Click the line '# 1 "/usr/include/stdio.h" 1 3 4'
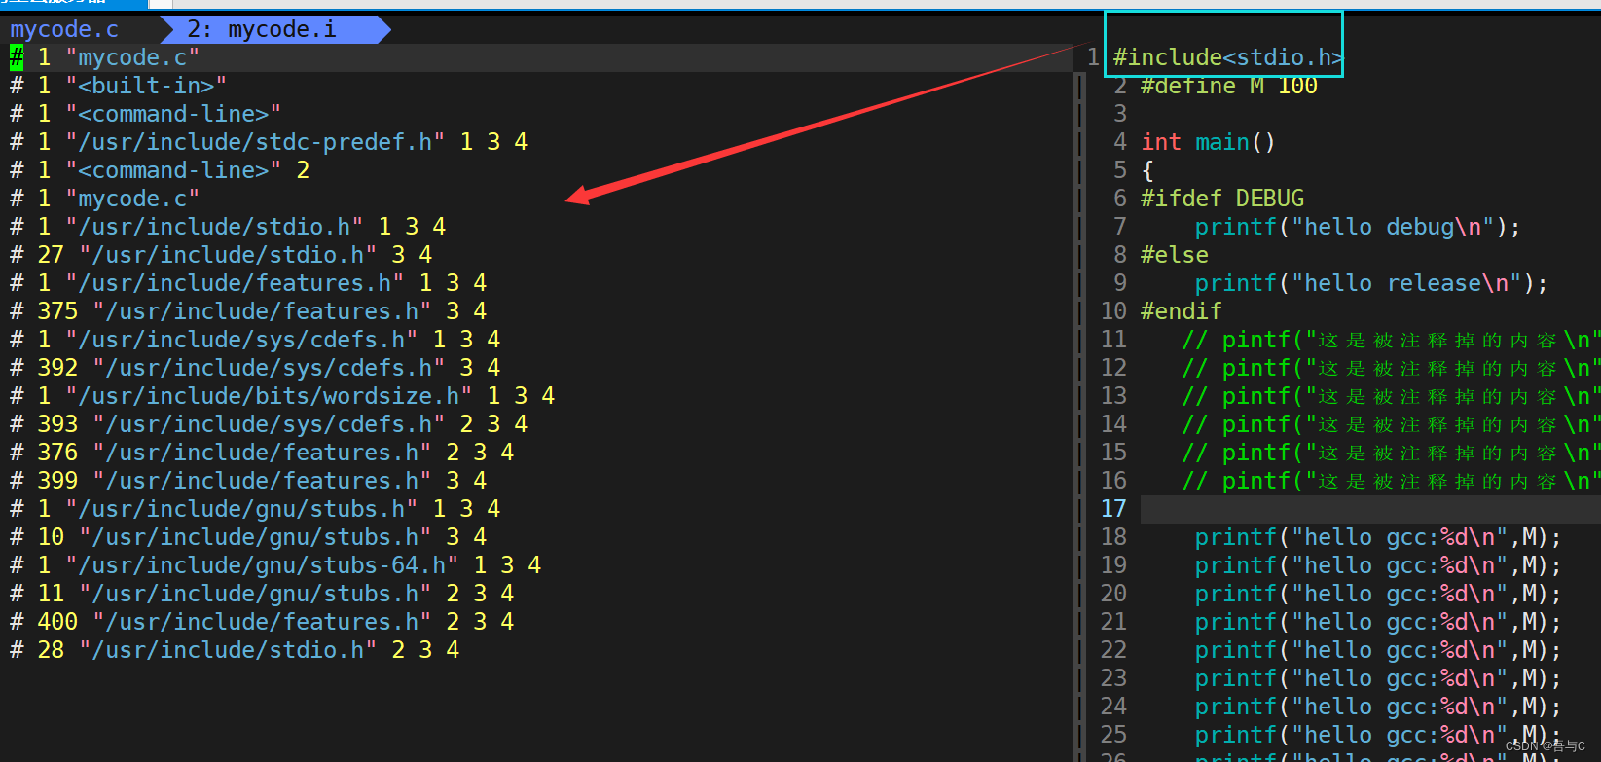The image size is (1601, 762). [228, 227]
